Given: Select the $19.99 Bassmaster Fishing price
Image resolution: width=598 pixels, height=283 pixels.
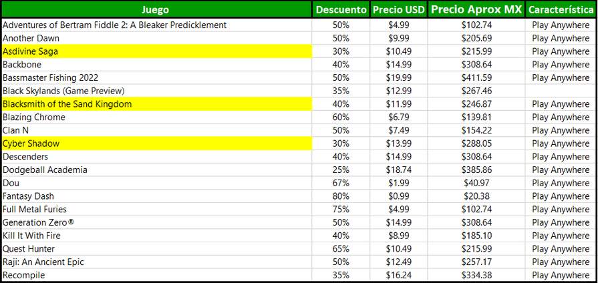Looking at the screenshot, I should 398,77.
